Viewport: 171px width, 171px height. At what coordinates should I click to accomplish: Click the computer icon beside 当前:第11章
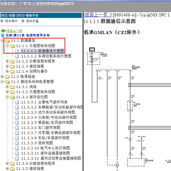click(2, 35)
